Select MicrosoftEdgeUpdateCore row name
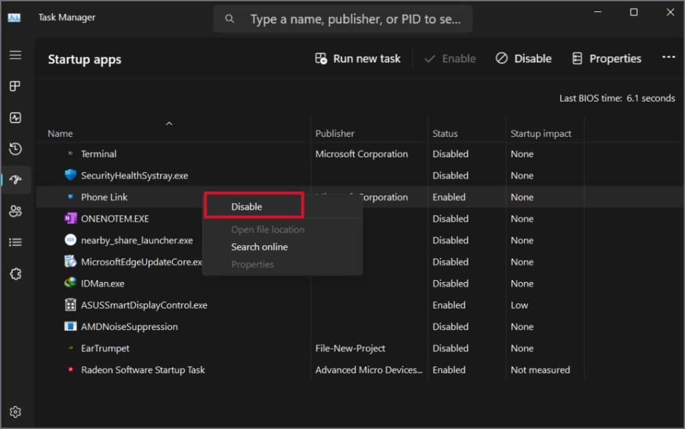The height and width of the screenshot is (429, 685). coord(141,262)
